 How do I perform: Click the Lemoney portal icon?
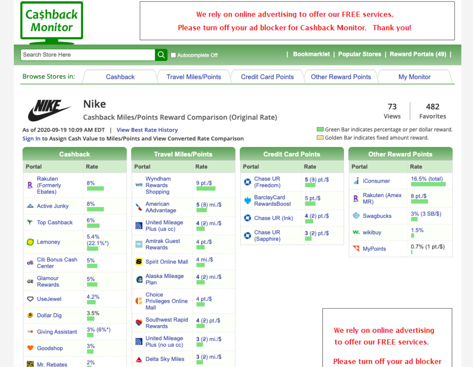pos(30,242)
